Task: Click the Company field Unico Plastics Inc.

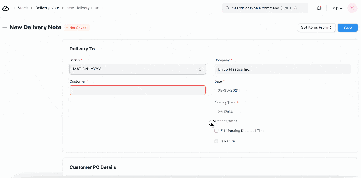Action: pyautogui.click(x=282, y=69)
